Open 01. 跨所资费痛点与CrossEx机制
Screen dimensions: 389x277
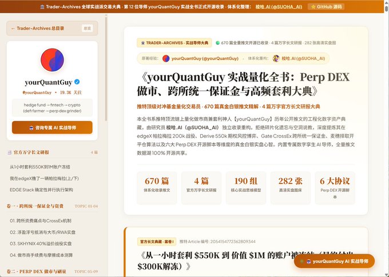coord(41,220)
